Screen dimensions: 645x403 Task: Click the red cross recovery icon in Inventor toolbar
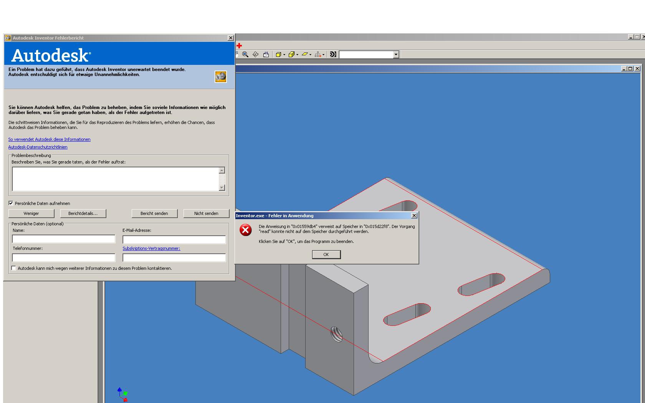tap(239, 46)
